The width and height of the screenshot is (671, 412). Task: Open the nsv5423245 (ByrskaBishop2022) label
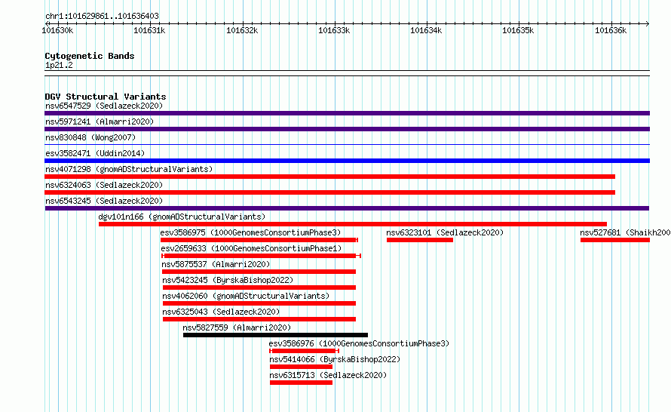coord(228,280)
